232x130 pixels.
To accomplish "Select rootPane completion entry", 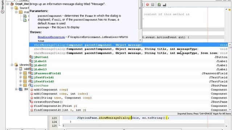I will point(128,86).
